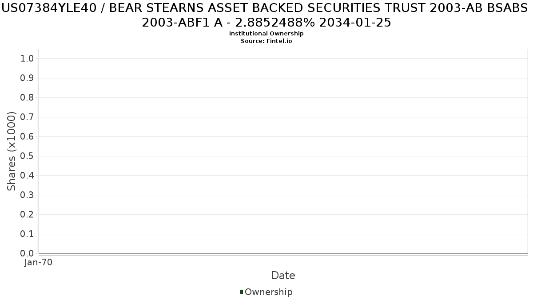The image size is (533, 299).
Task: Click the 0.0 y-axis tick label
Action: tap(27, 253)
